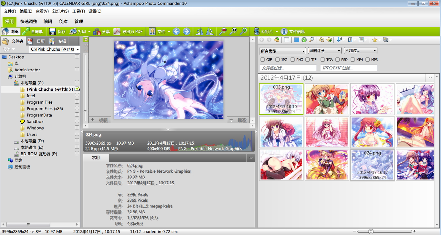Open search with the browser magnifier icon

pos(312,40)
